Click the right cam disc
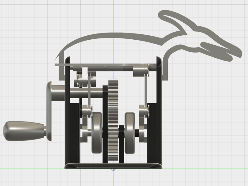 130,133
